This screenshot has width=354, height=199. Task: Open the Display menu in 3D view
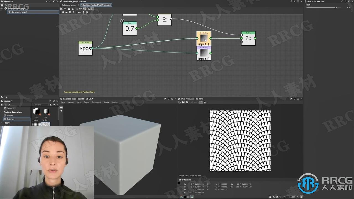(x=106, y=102)
